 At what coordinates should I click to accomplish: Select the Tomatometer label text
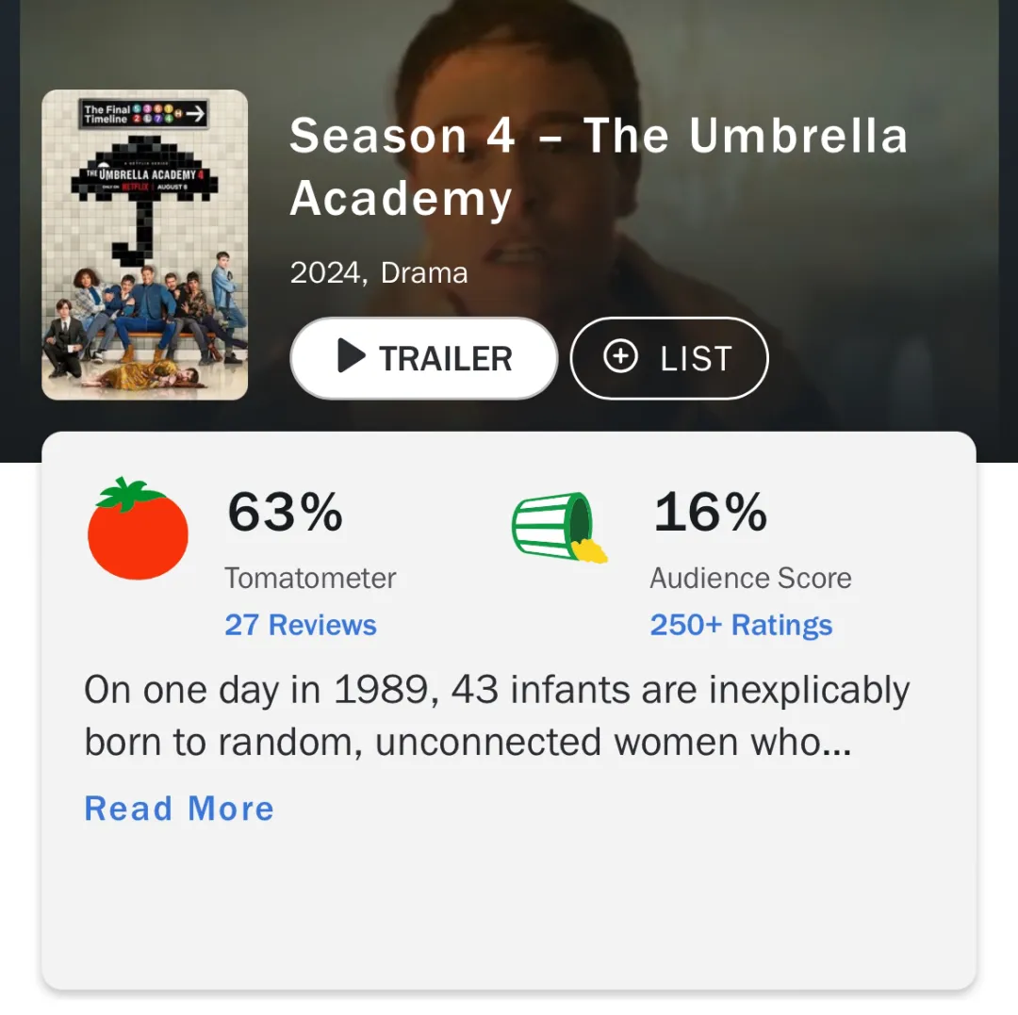310,578
